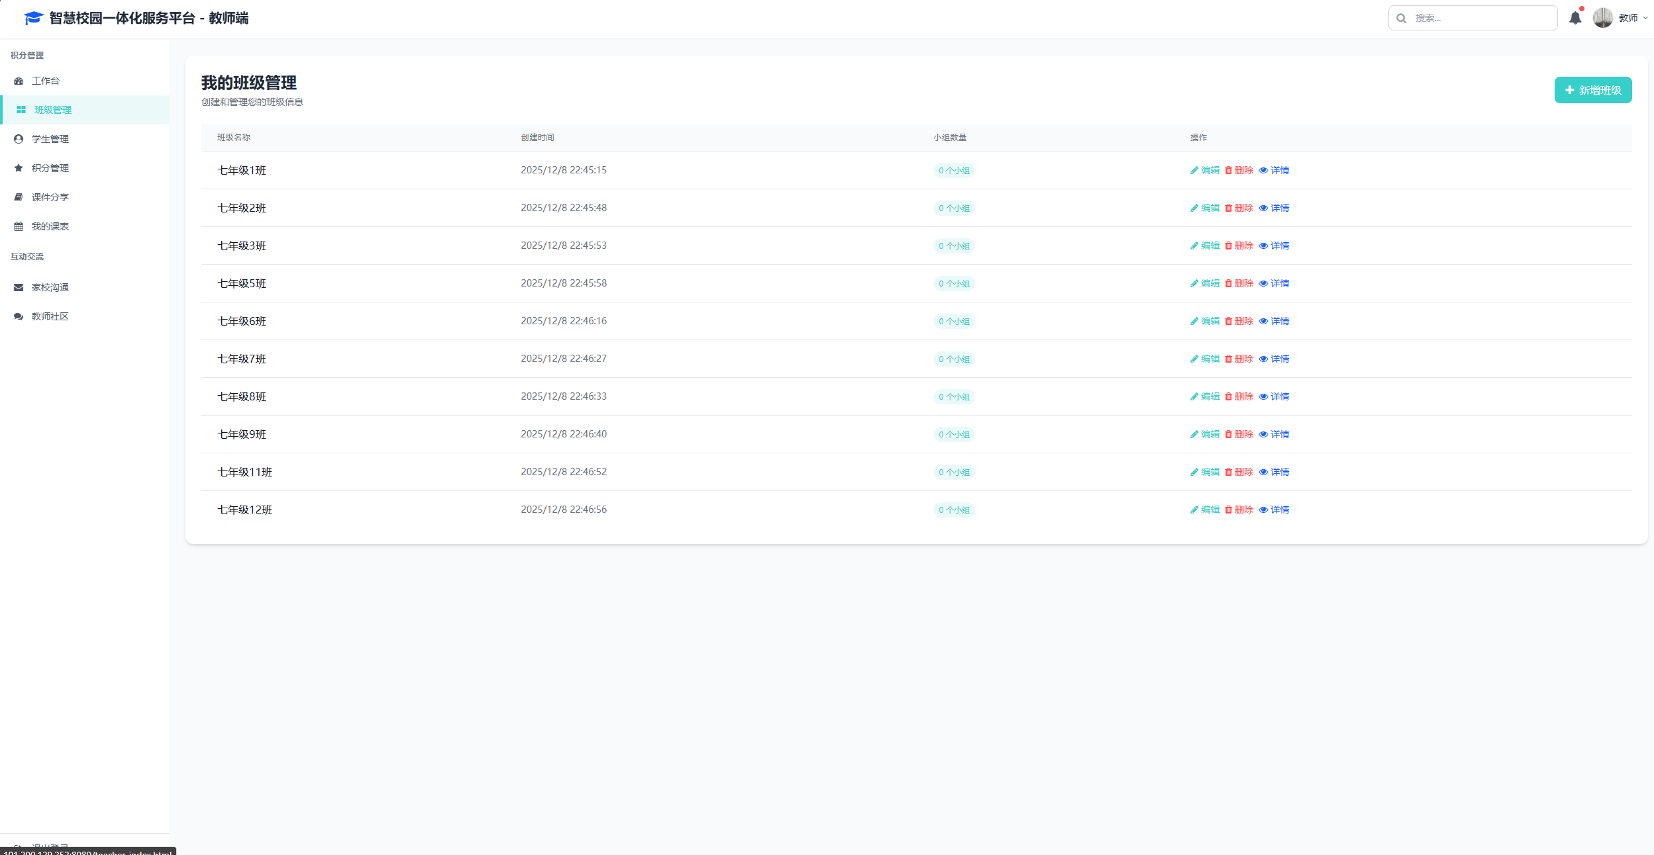Click 详情 link for 七年级9班
Image resolution: width=1654 pixels, height=855 pixels.
(x=1279, y=434)
